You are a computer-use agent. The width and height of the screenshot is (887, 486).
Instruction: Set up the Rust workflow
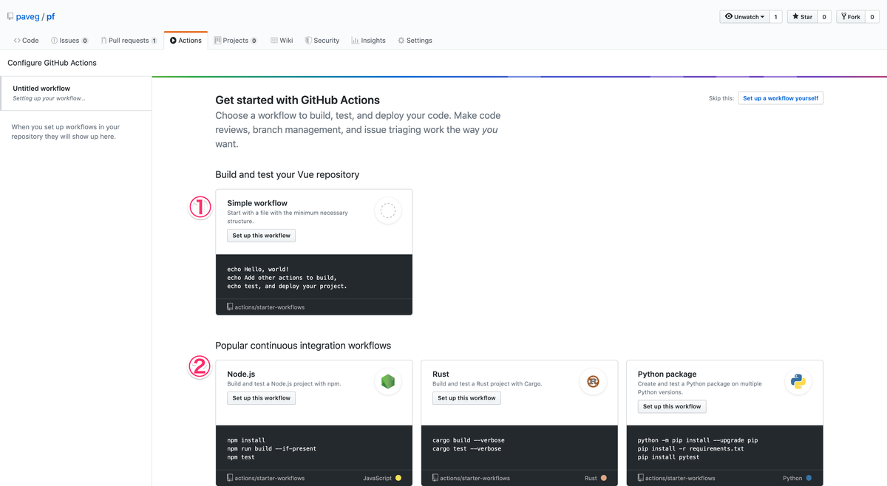point(466,398)
